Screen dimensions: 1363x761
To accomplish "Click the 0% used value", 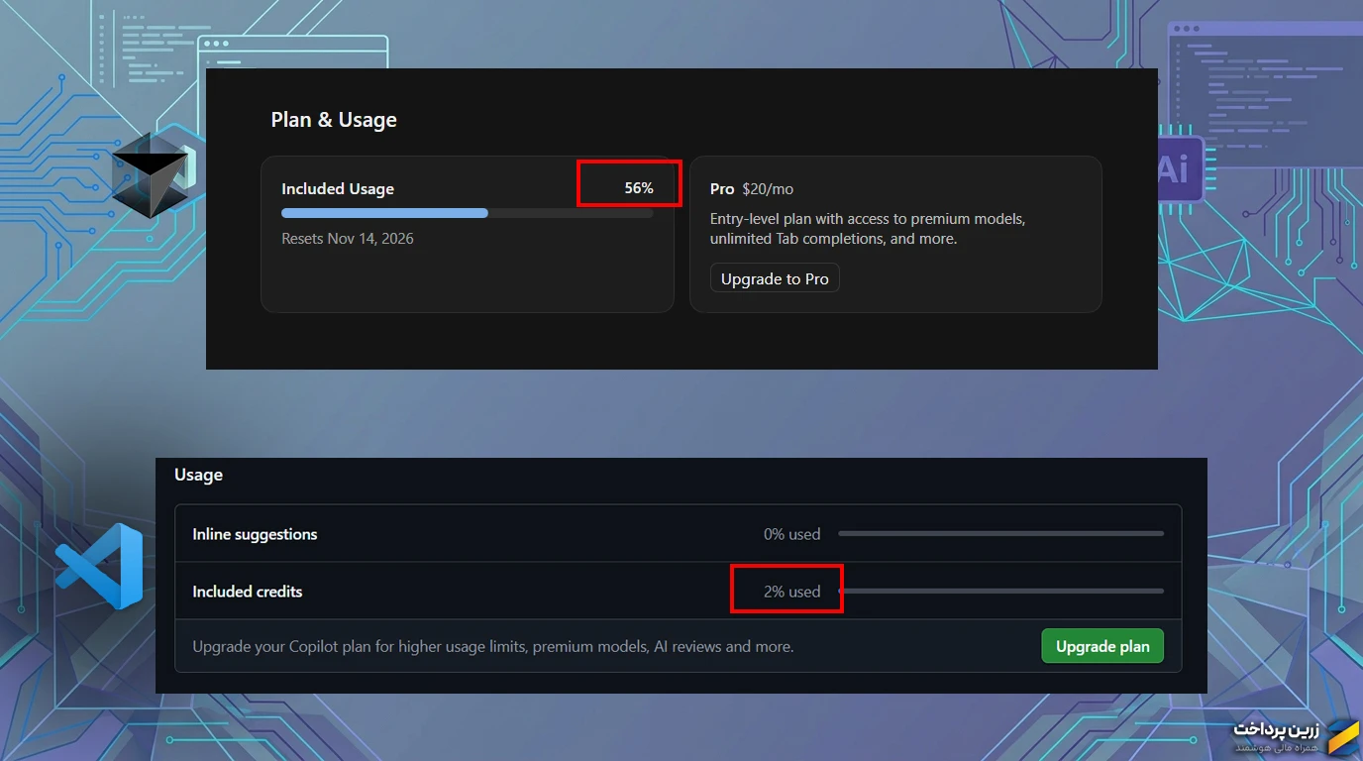I will 791,534.
